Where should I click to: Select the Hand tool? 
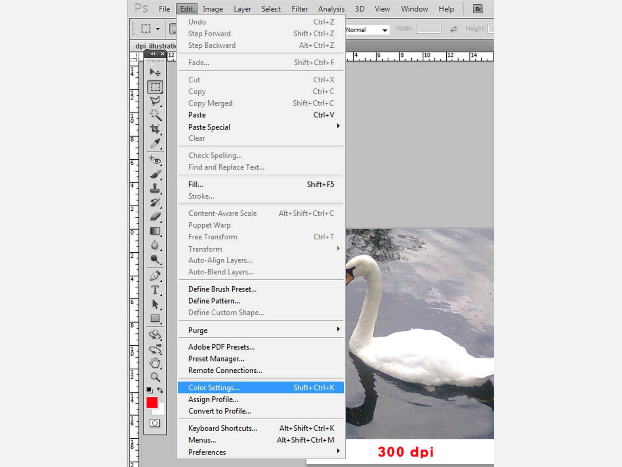[155, 363]
